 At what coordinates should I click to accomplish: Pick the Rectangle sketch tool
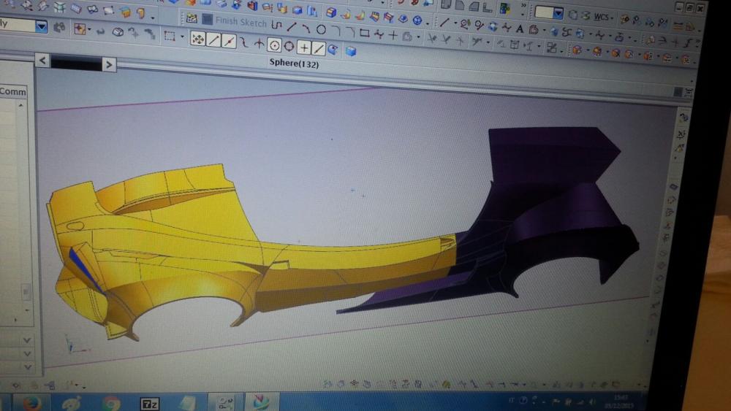point(364,33)
